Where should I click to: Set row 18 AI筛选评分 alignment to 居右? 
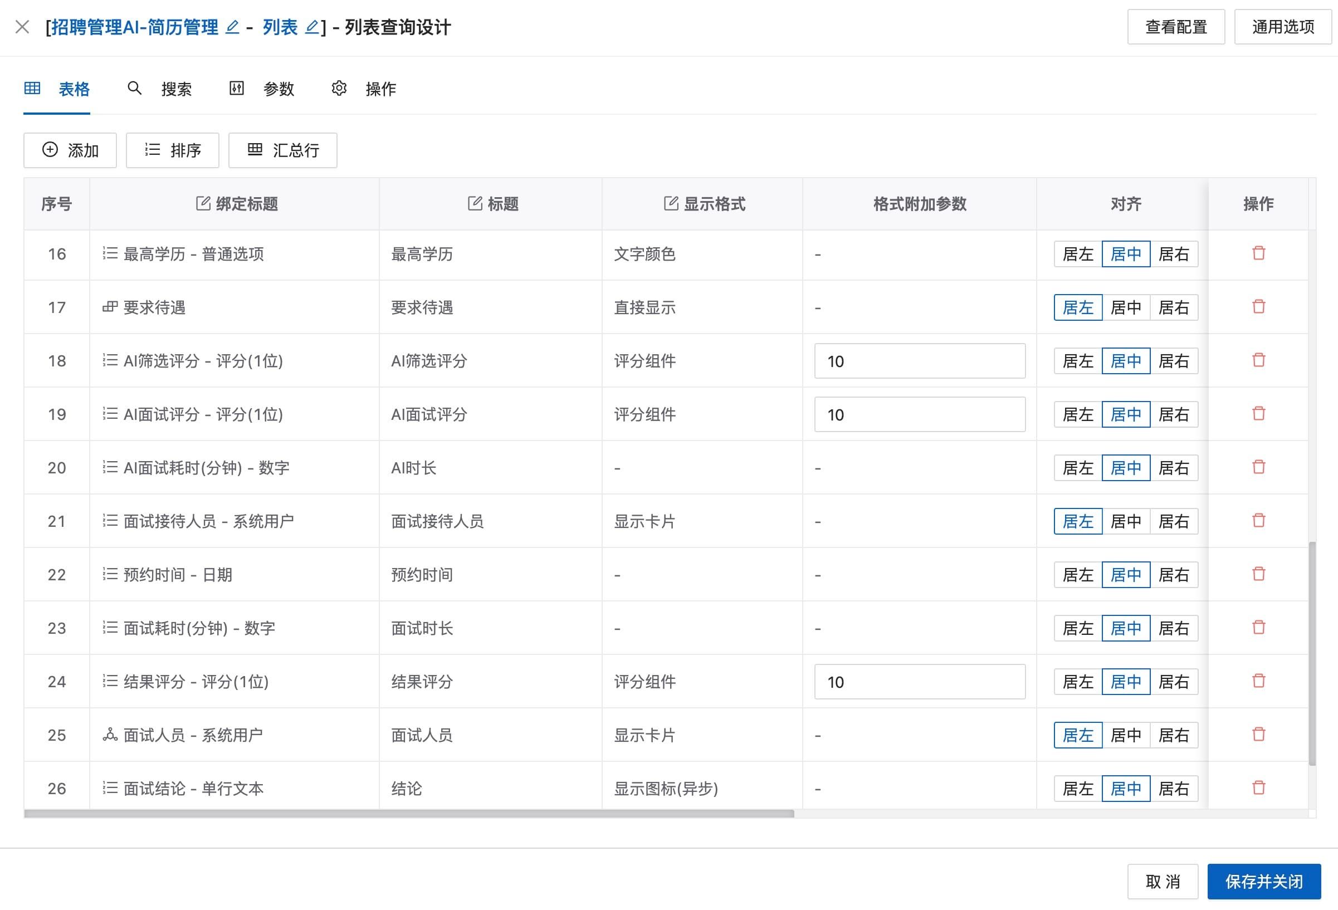[1174, 361]
